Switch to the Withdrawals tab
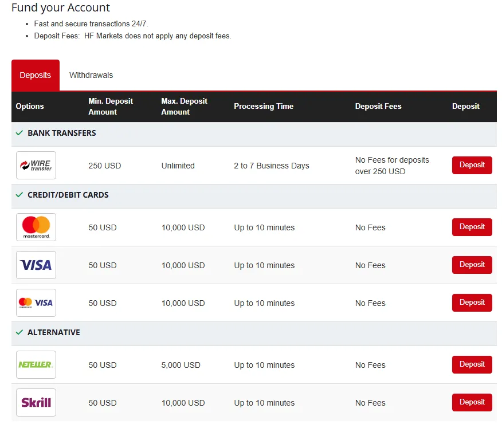Viewport: 502px width, 428px height. 91,75
